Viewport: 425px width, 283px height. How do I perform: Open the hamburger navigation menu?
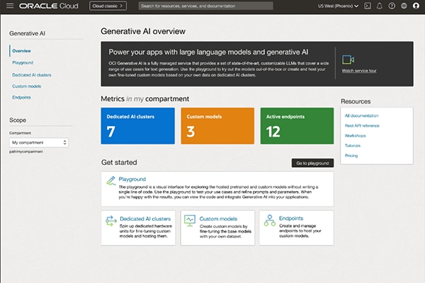pyautogui.click(x=10, y=6)
